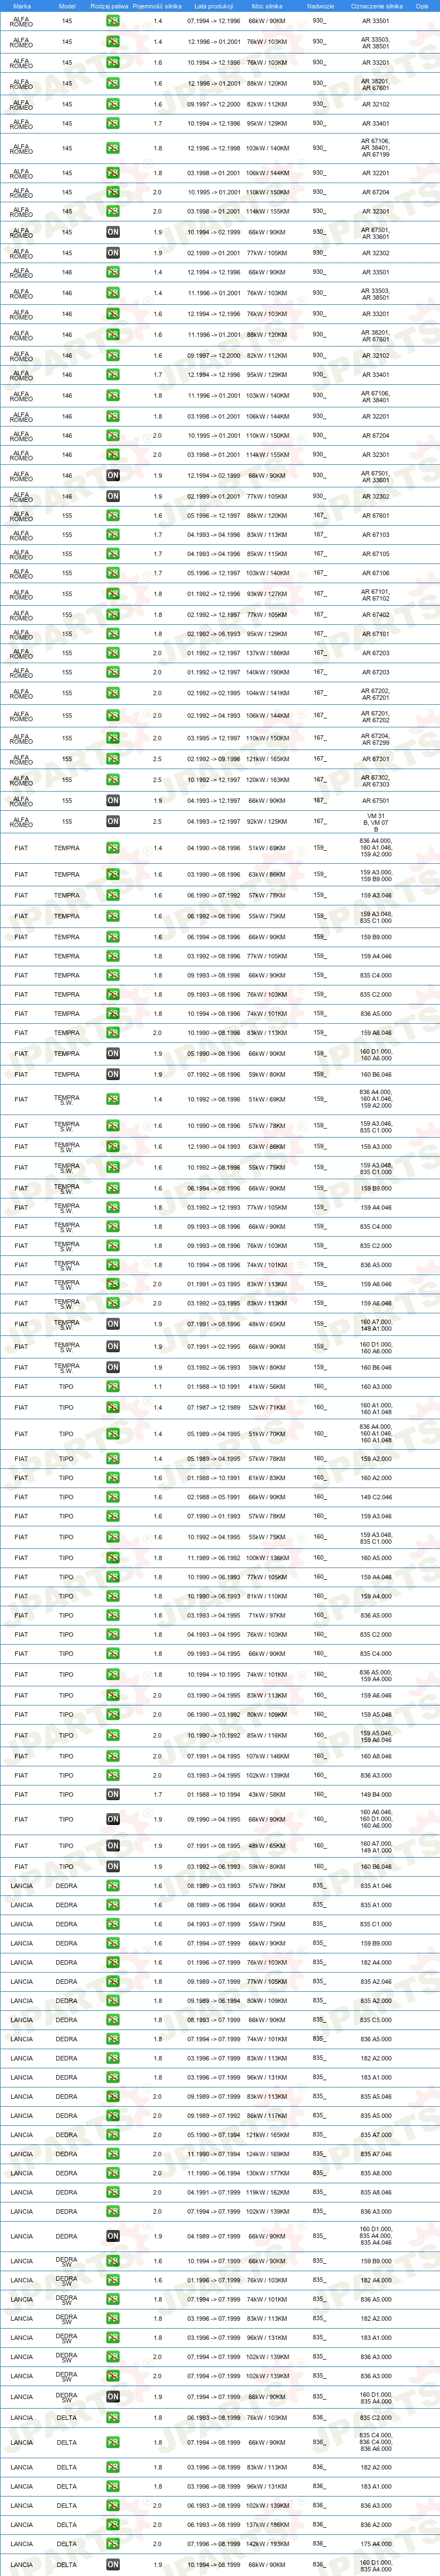440x2576 pixels.
Task: Click diesel ON icon in Alfa 155 VM 31 B row
Action: [x=113, y=822]
